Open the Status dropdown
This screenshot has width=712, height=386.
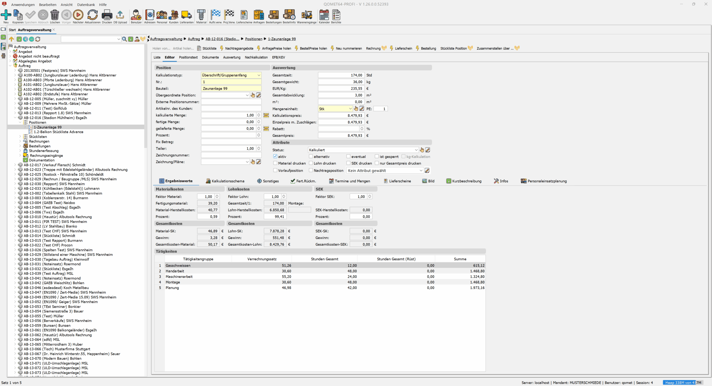pos(416,150)
